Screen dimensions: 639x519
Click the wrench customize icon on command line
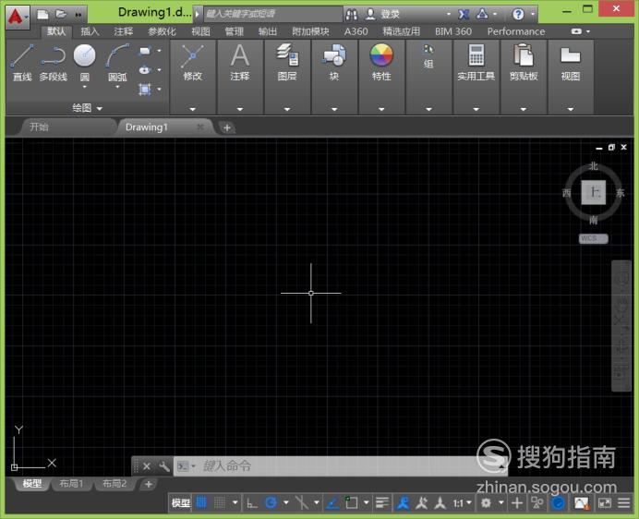(x=164, y=466)
